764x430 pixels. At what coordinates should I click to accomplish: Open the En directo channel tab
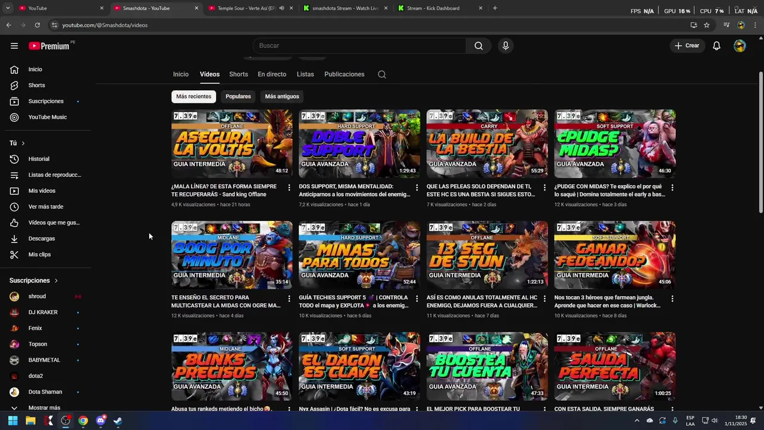point(272,75)
